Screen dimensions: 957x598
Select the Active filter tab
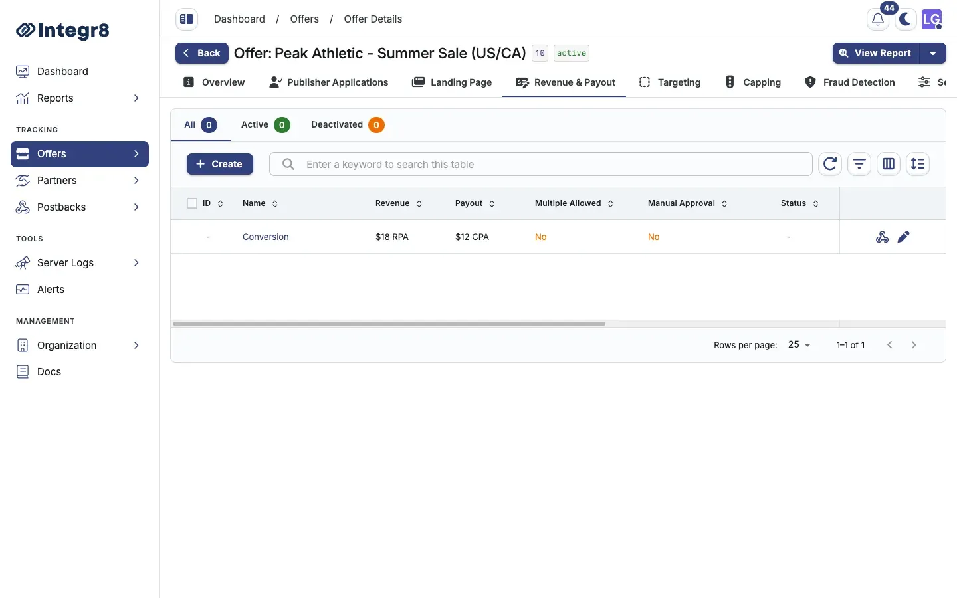coord(265,125)
